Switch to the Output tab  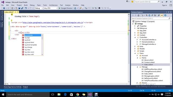coord(25,87)
